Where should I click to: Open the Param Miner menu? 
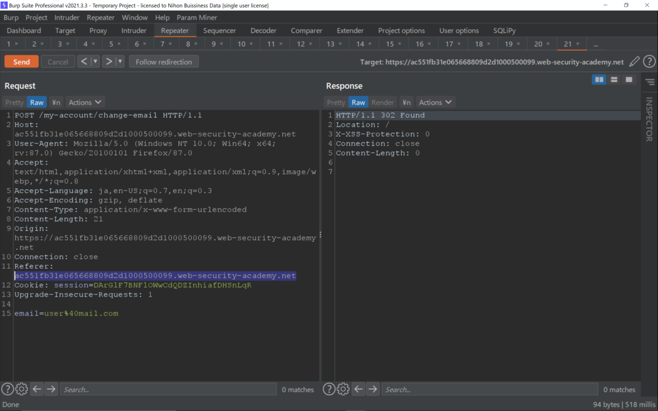click(197, 18)
